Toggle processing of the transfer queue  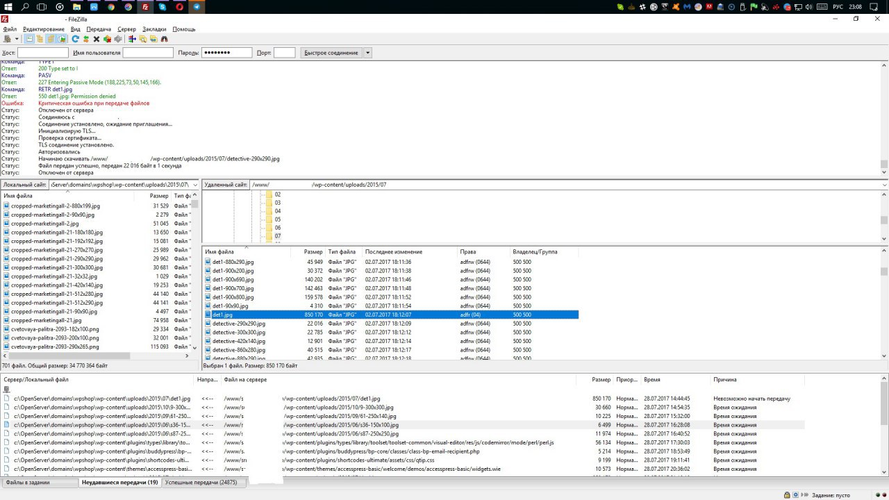pos(85,39)
